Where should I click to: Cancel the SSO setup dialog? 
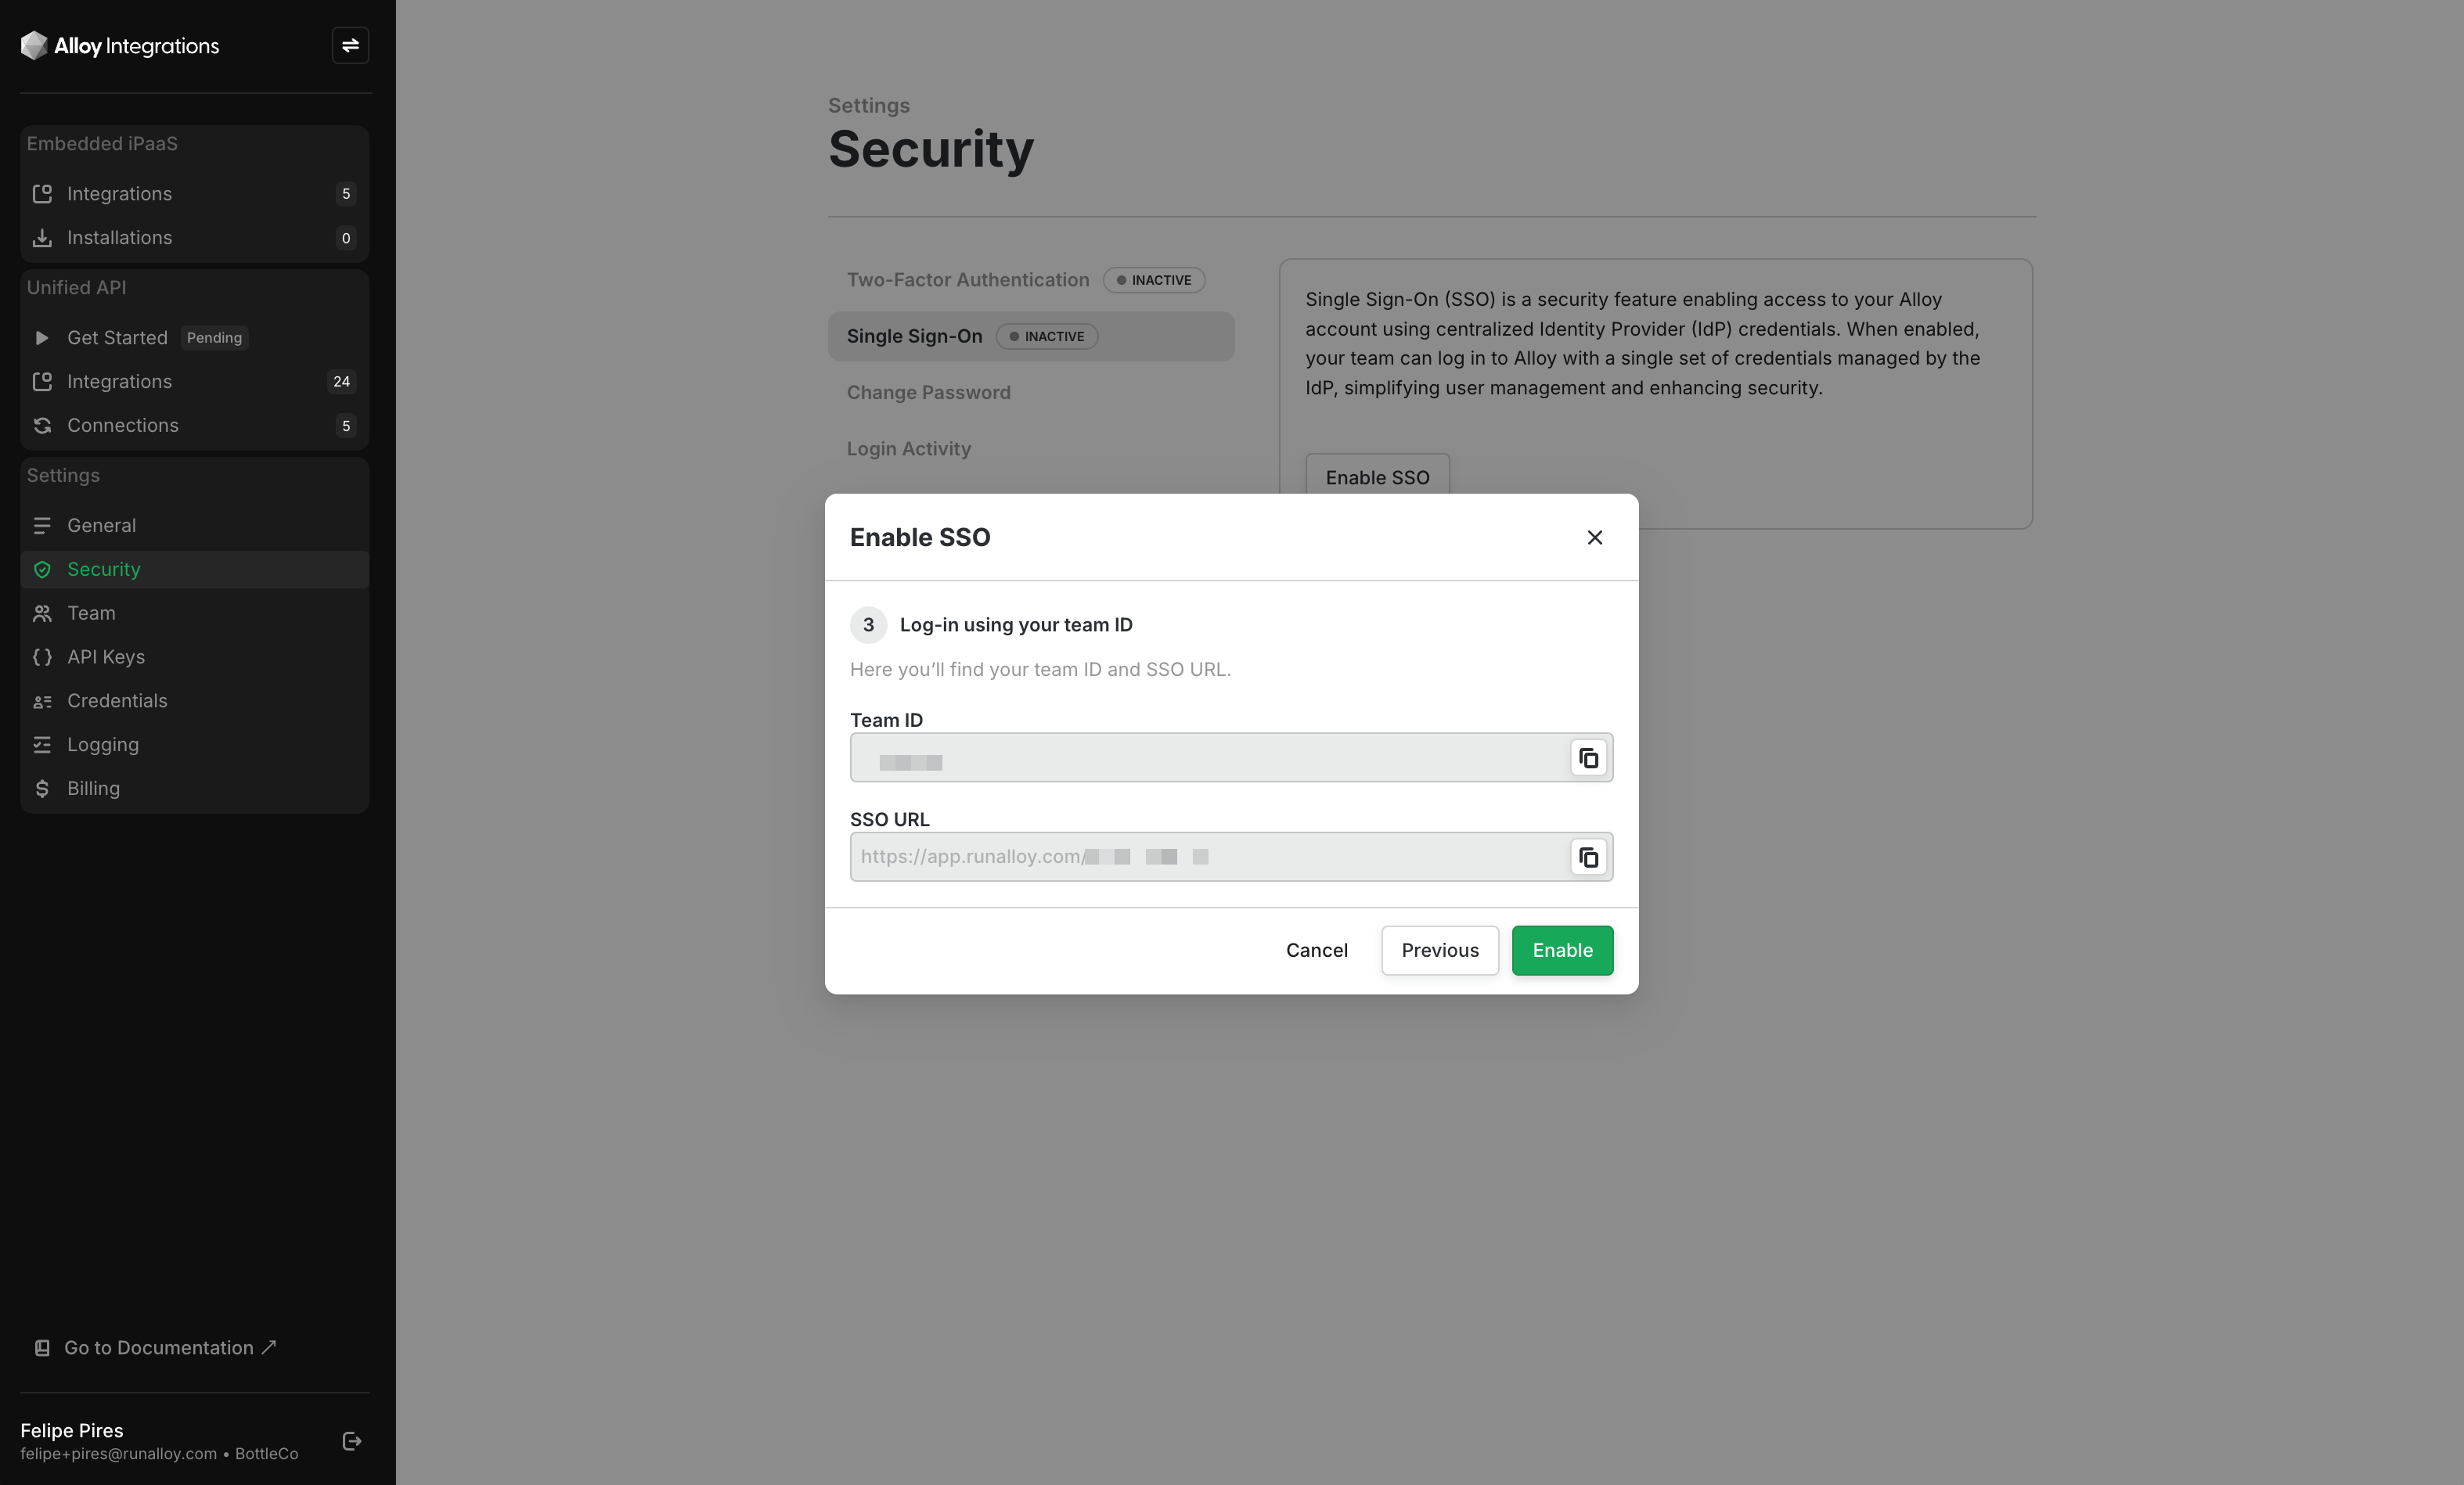[1316, 951]
